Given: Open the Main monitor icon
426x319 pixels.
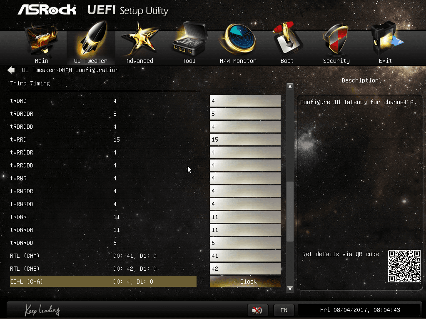Looking at the screenshot, I should (x=42, y=40).
